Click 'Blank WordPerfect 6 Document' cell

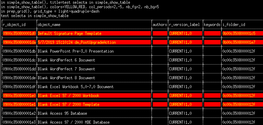(x=67, y=60)
